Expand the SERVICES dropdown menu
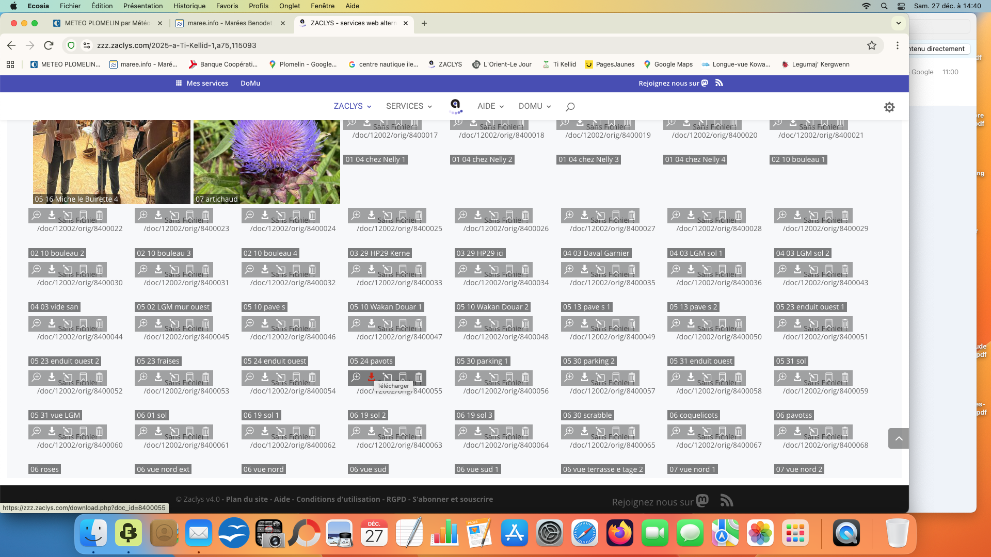 click(x=409, y=106)
